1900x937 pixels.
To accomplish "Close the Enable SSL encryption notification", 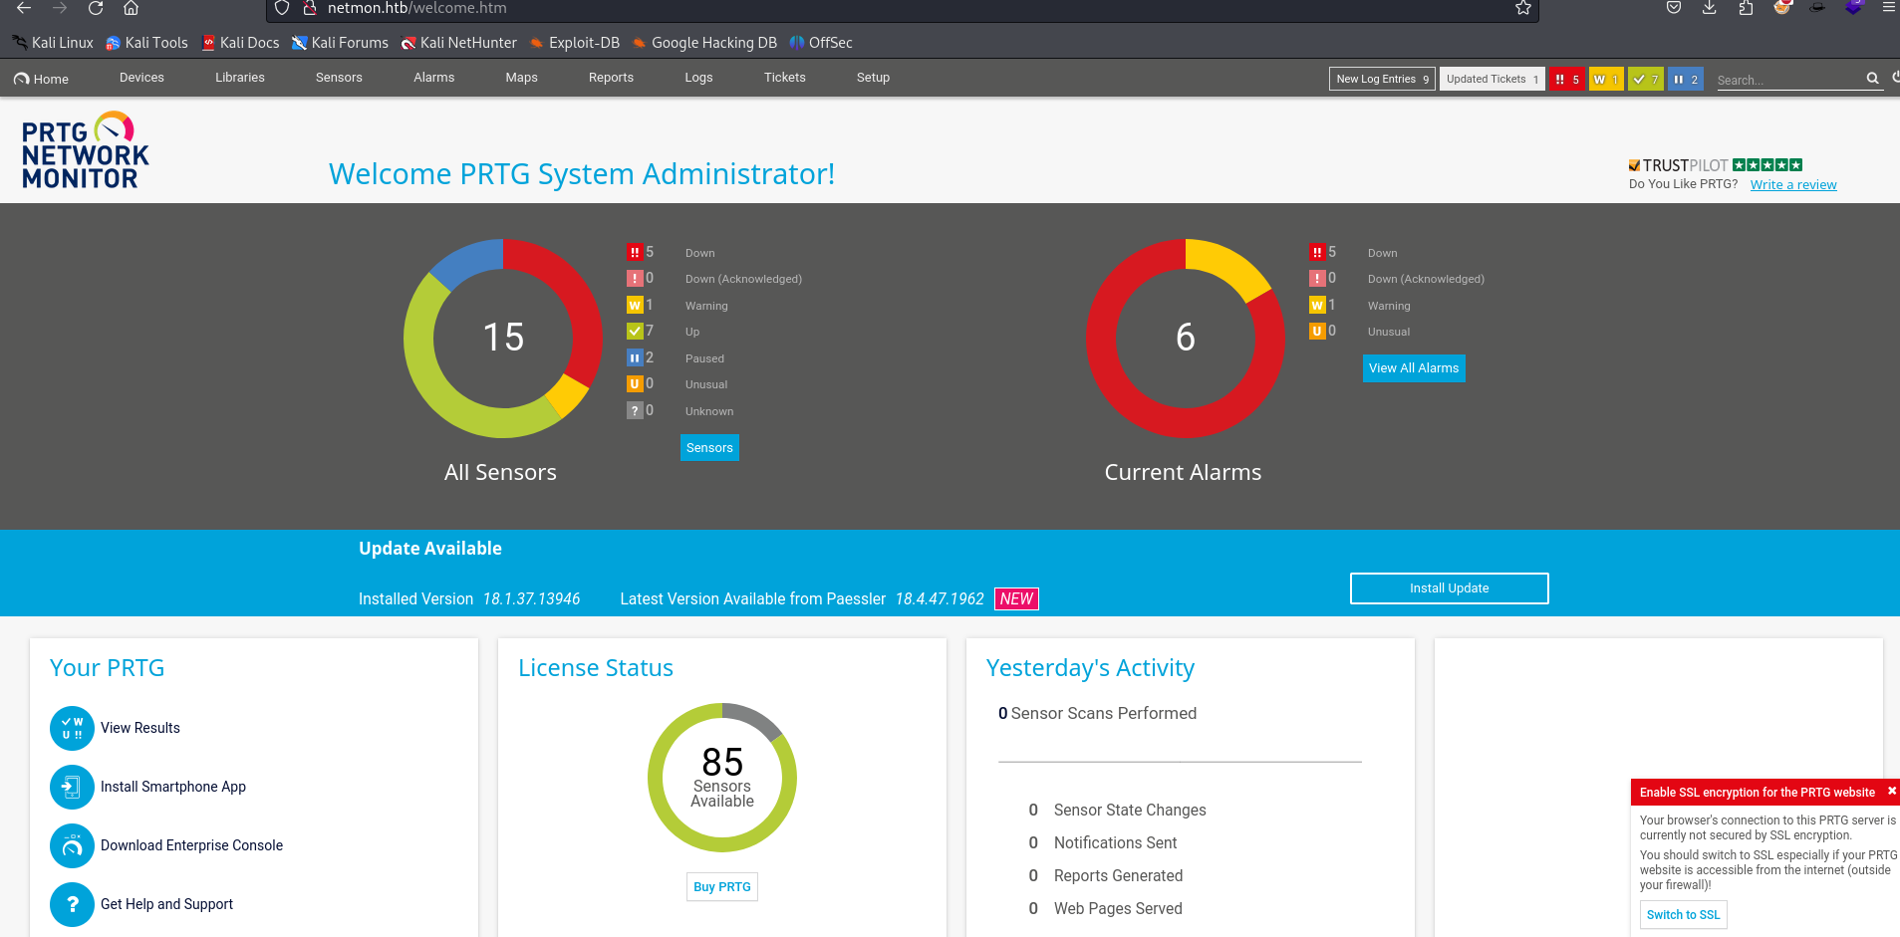I will 1891,792.
